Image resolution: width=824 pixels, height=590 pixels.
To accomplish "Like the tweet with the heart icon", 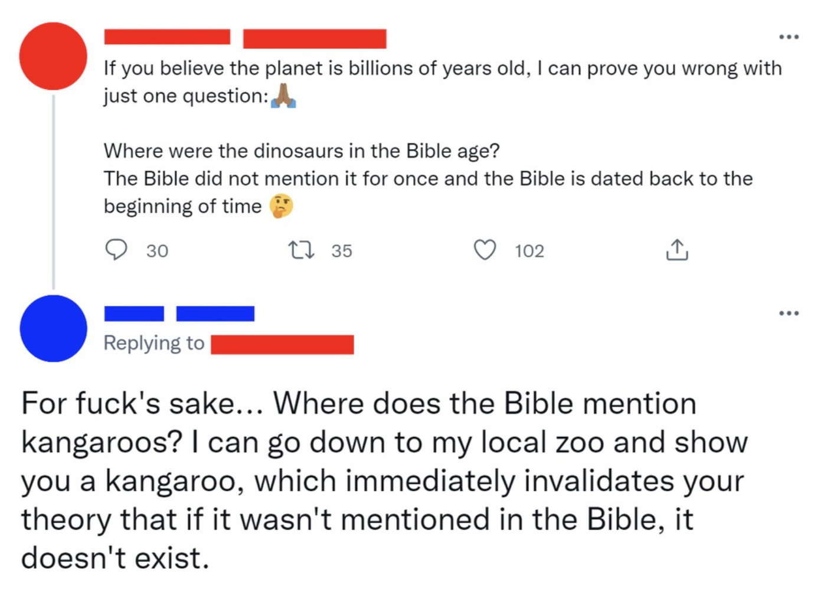I will [485, 250].
